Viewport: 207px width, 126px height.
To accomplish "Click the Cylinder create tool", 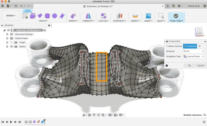I will tap(47, 16).
